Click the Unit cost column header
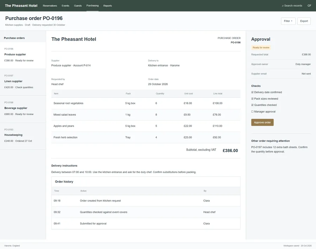 click(x=189, y=94)
